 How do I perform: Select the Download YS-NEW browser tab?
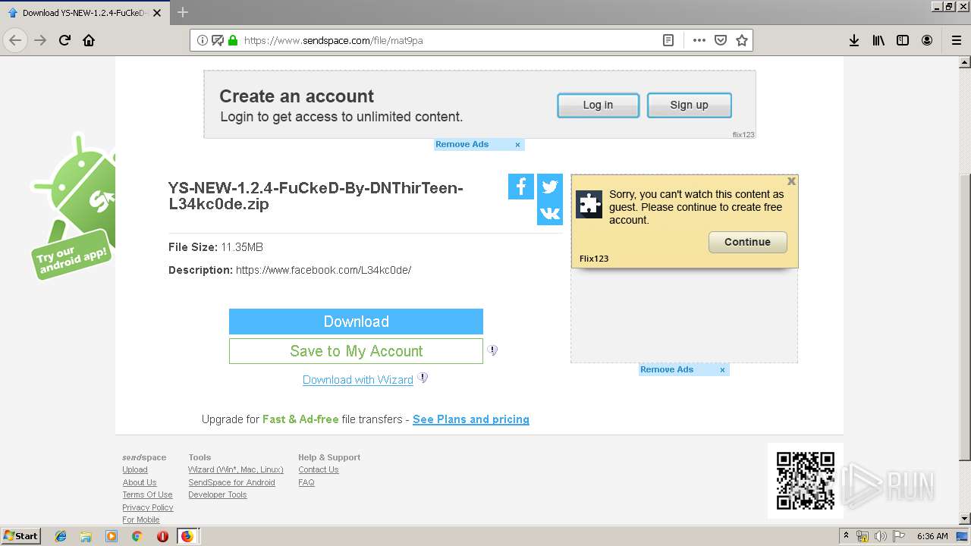pyautogui.click(x=84, y=13)
